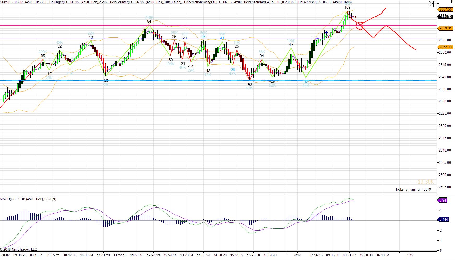
Task: Click the swing low label '-58'
Action: tap(105, 80)
